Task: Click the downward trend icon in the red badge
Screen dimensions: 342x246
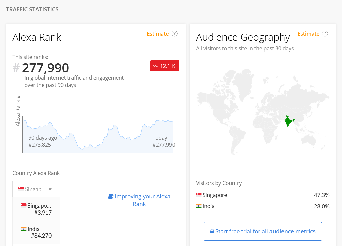Action: pyautogui.click(x=155, y=66)
